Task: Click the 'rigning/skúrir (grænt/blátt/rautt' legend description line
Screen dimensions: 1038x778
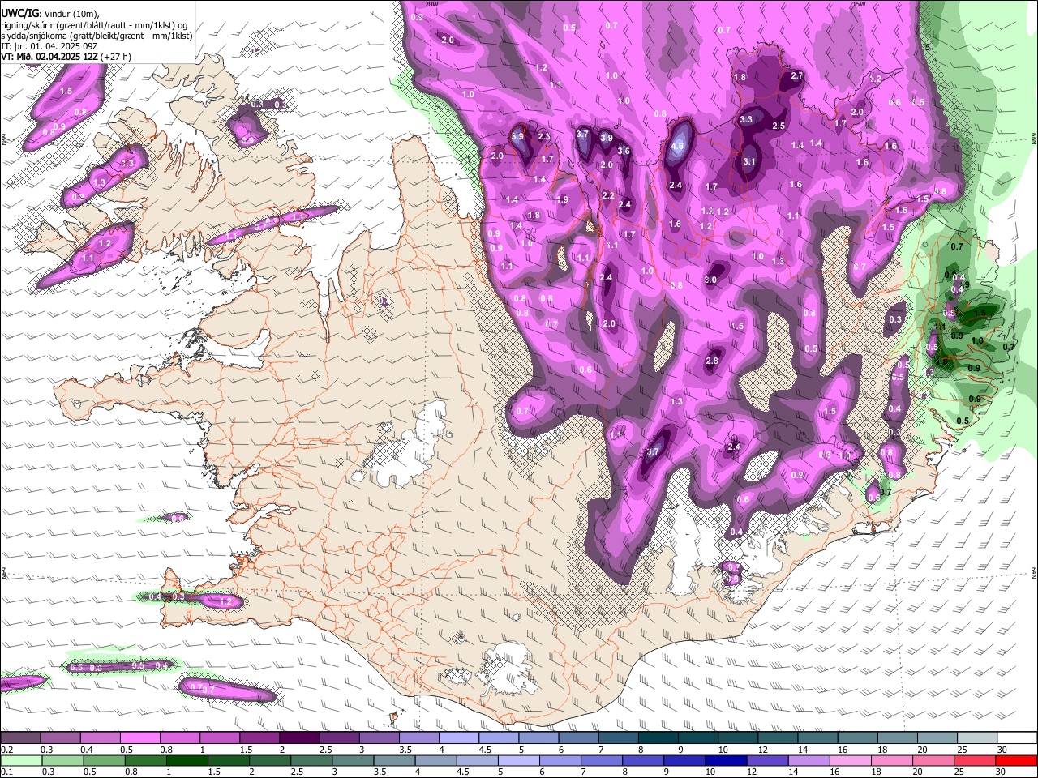Action: point(94,25)
